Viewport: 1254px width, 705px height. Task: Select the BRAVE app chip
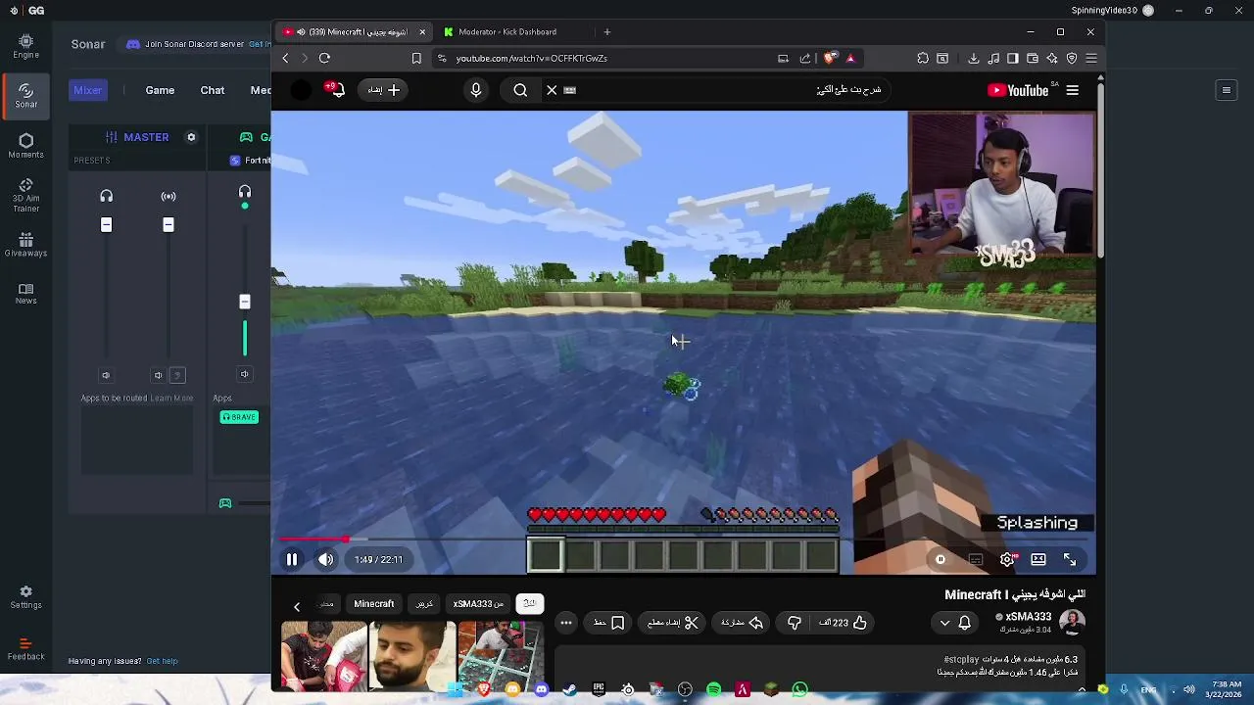tap(239, 417)
